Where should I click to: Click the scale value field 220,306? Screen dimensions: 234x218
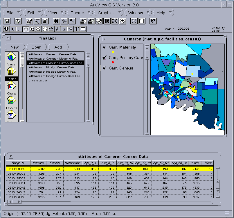pos(188,29)
